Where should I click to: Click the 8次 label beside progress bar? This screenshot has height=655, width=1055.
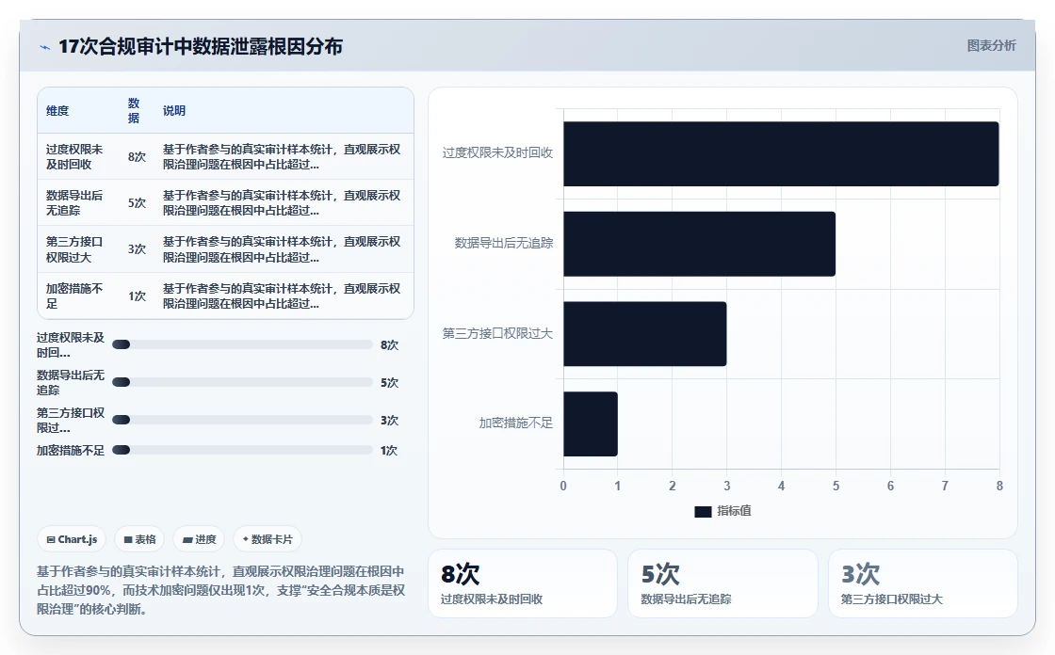pos(390,345)
